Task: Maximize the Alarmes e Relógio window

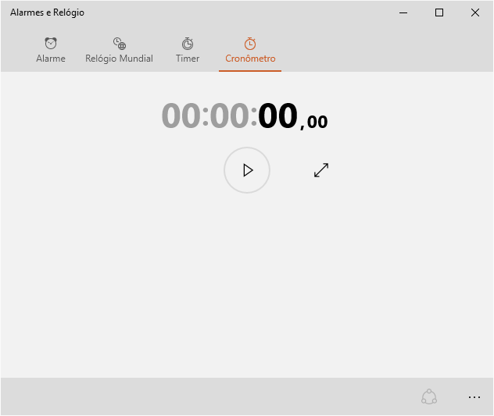Action: pos(439,12)
